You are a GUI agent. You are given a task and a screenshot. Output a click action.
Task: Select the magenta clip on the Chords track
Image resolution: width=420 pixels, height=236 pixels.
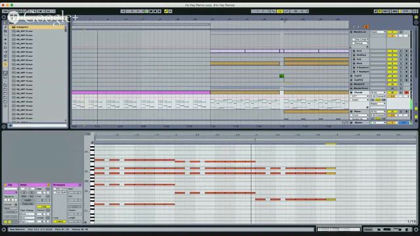tap(141, 92)
